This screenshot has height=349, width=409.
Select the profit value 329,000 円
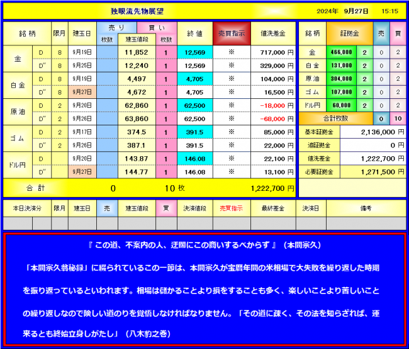(x=273, y=66)
